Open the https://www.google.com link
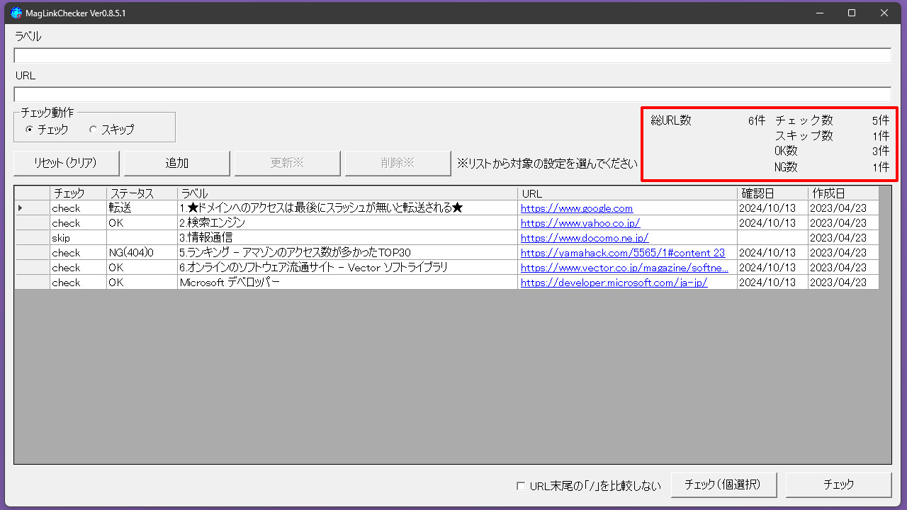Image resolution: width=907 pixels, height=510 pixels. pyautogui.click(x=577, y=208)
